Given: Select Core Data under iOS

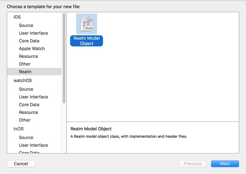Looking at the screenshot, I should tap(29, 41).
